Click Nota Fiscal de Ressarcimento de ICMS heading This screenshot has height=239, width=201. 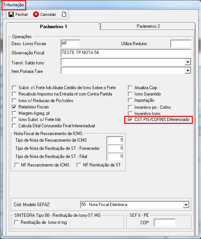click(x=48, y=134)
